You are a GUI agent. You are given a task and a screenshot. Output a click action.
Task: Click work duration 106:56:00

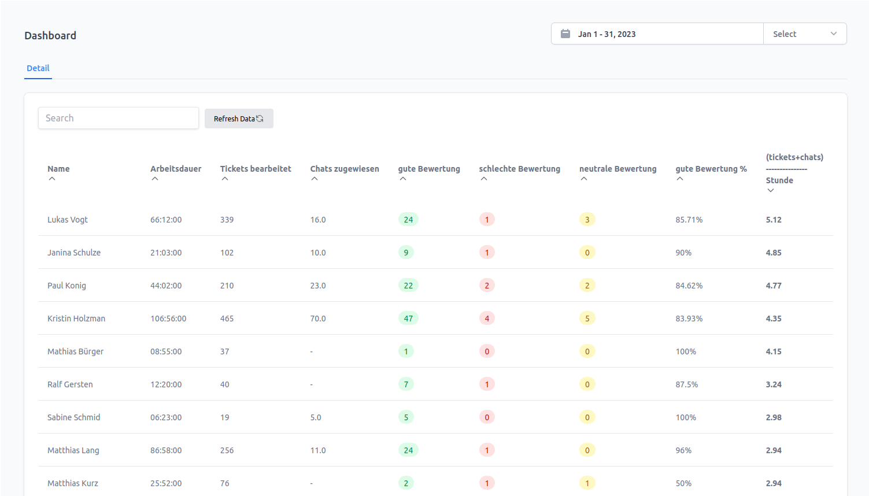point(168,319)
